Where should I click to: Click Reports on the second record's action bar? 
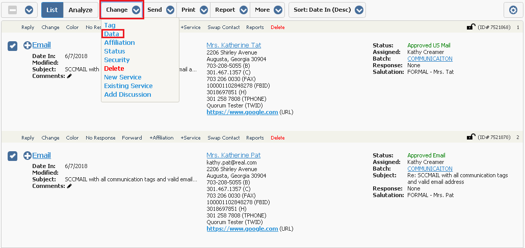[x=255, y=138]
